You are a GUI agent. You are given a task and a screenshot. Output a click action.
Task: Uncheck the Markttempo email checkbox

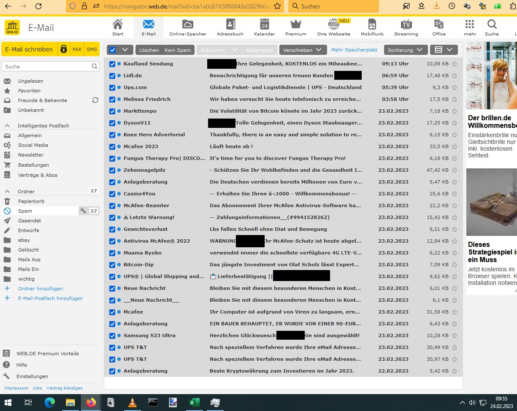[112, 111]
